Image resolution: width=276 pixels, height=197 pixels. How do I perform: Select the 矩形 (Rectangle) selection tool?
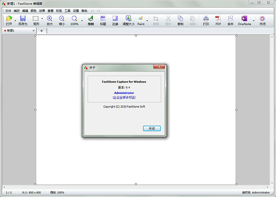click(35, 18)
